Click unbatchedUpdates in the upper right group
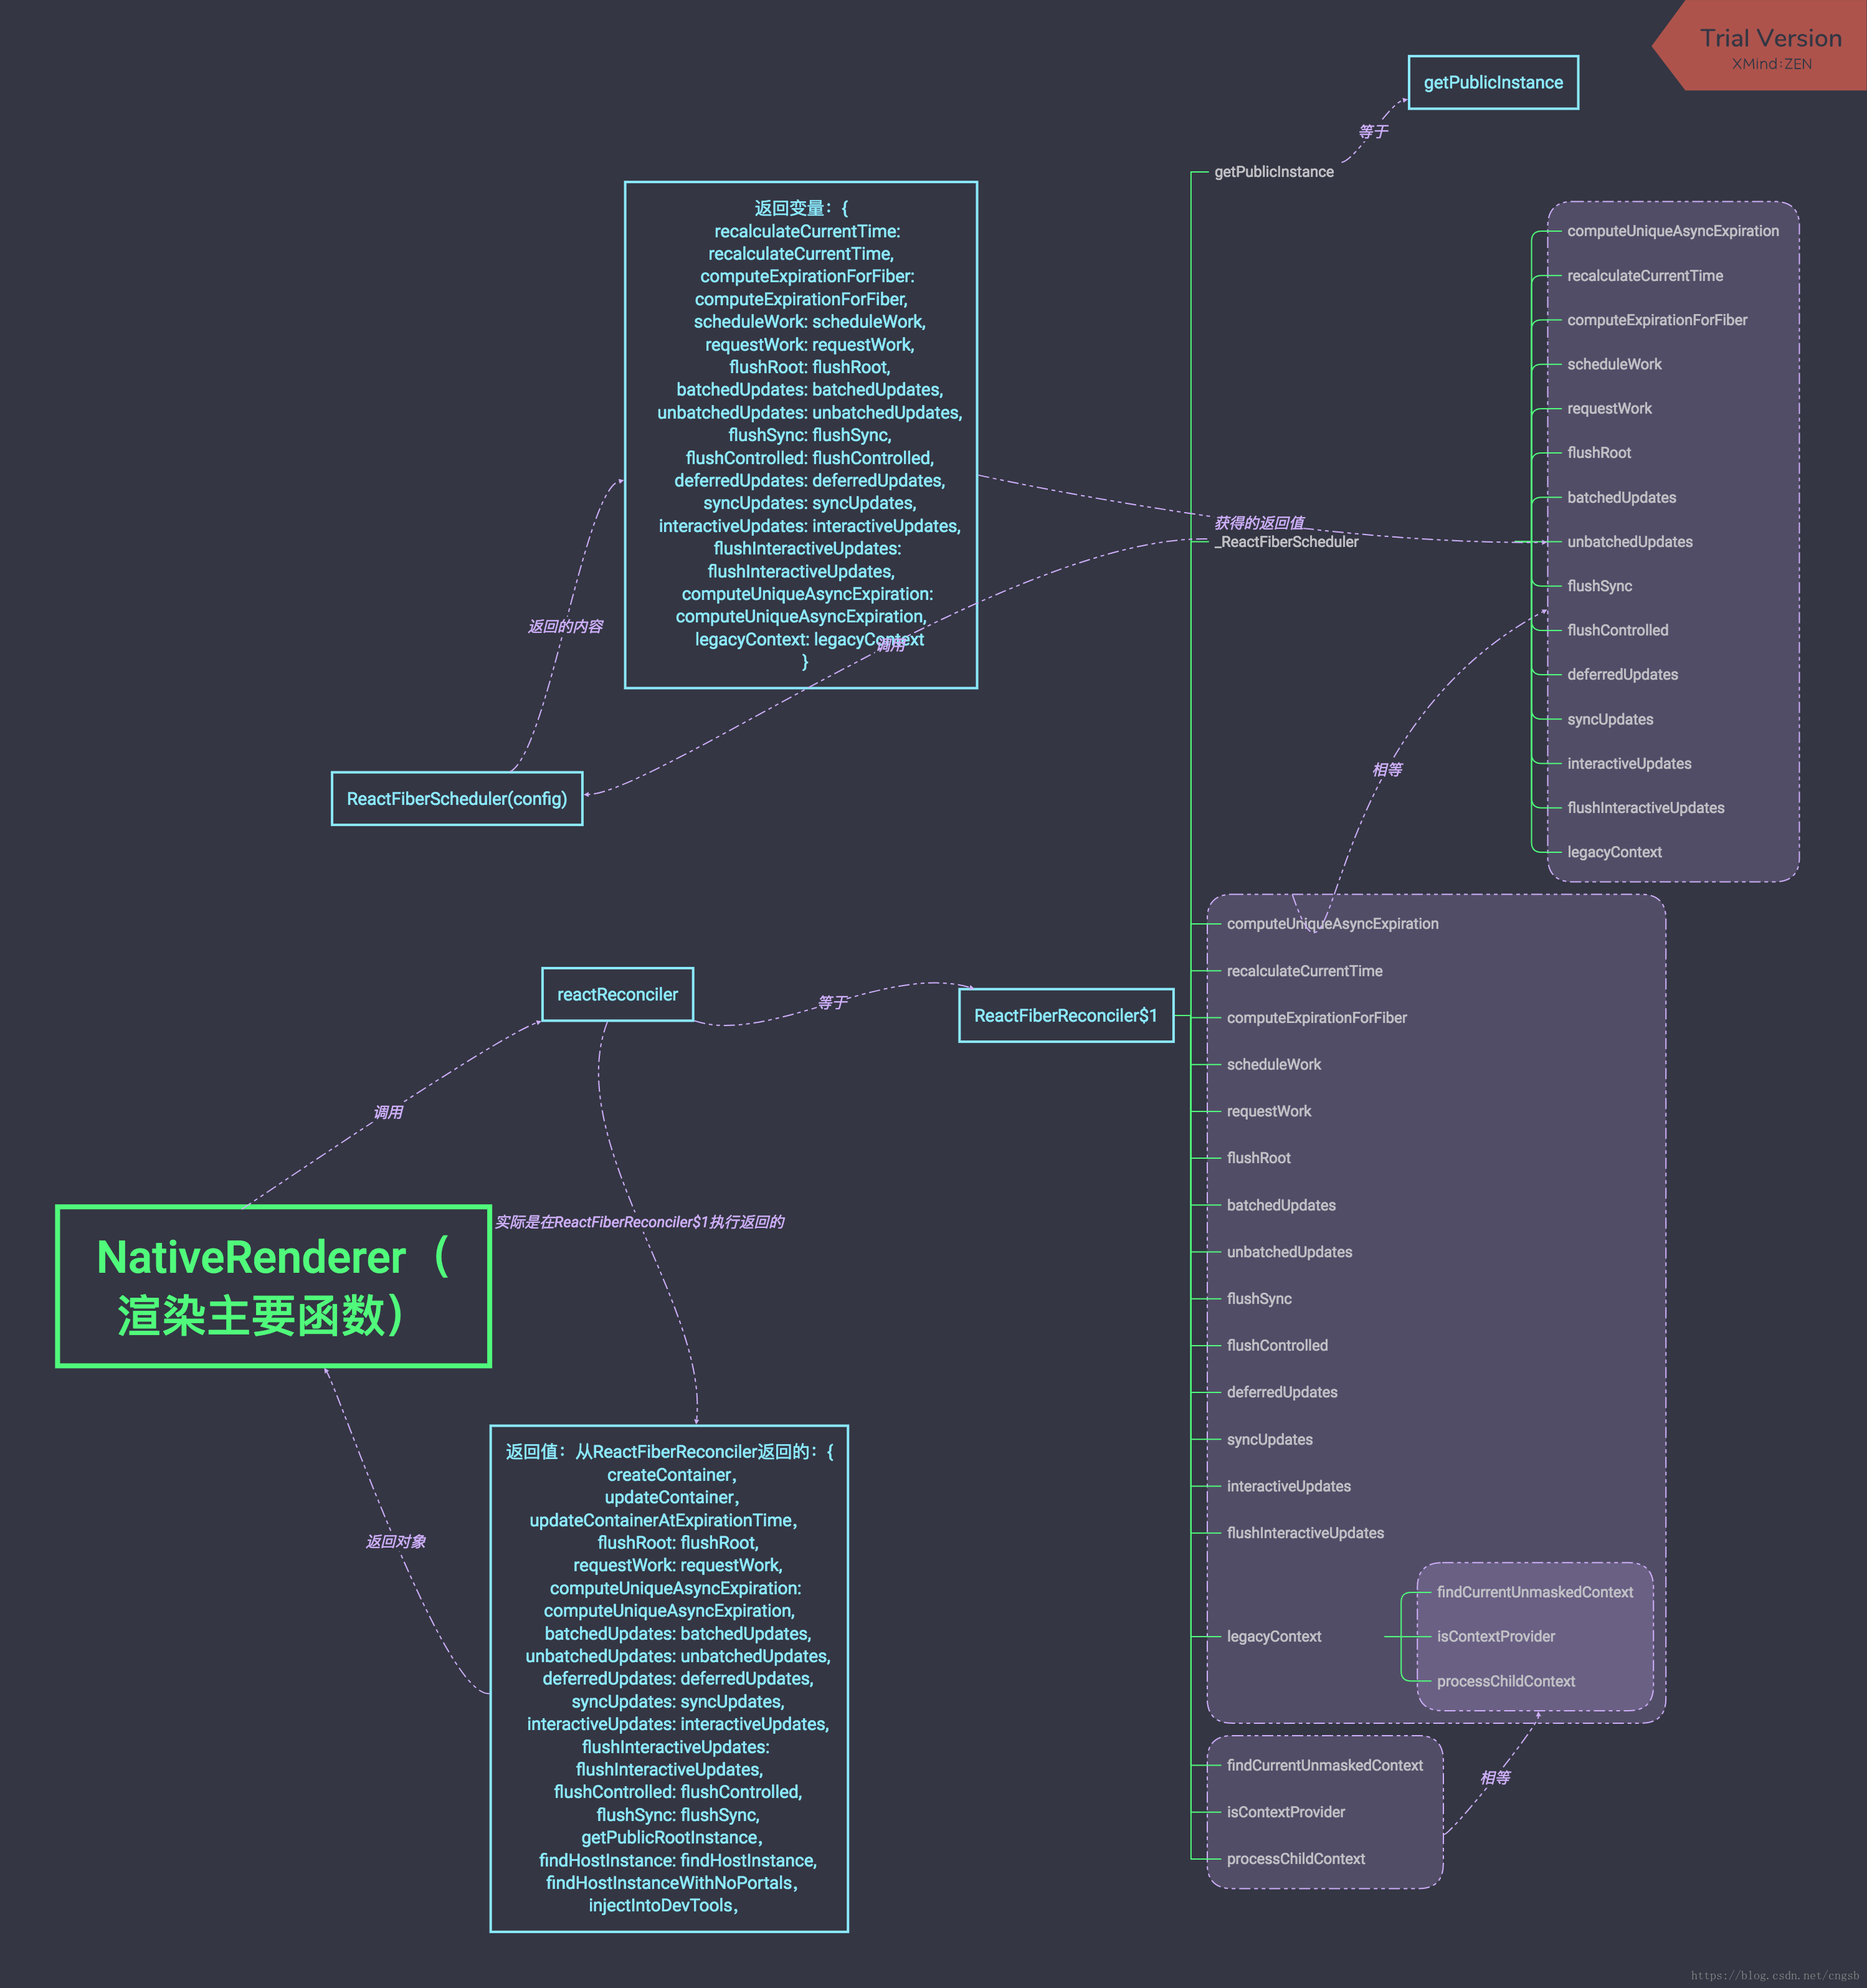 (x=1629, y=542)
